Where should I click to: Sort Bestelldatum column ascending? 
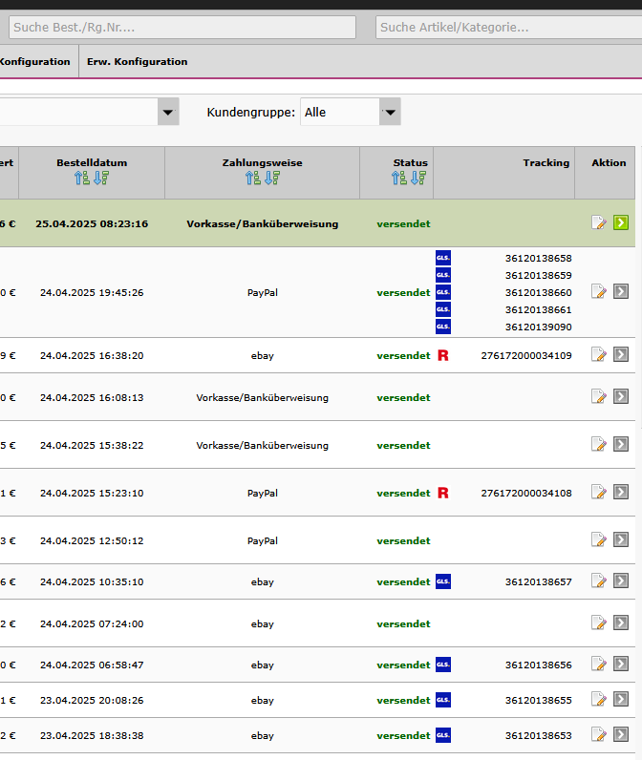pyautogui.click(x=81, y=178)
